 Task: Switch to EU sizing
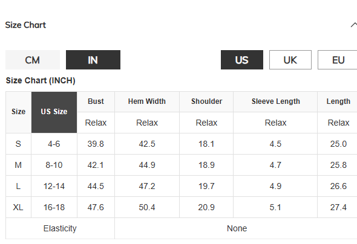[x=338, y=60]
